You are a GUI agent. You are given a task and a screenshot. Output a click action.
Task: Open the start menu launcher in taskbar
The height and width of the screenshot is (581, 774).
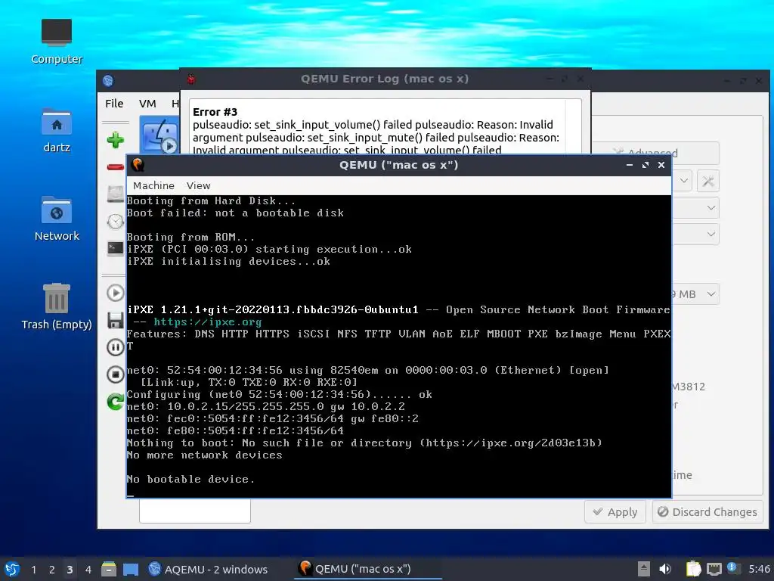[x=12, y=569]
